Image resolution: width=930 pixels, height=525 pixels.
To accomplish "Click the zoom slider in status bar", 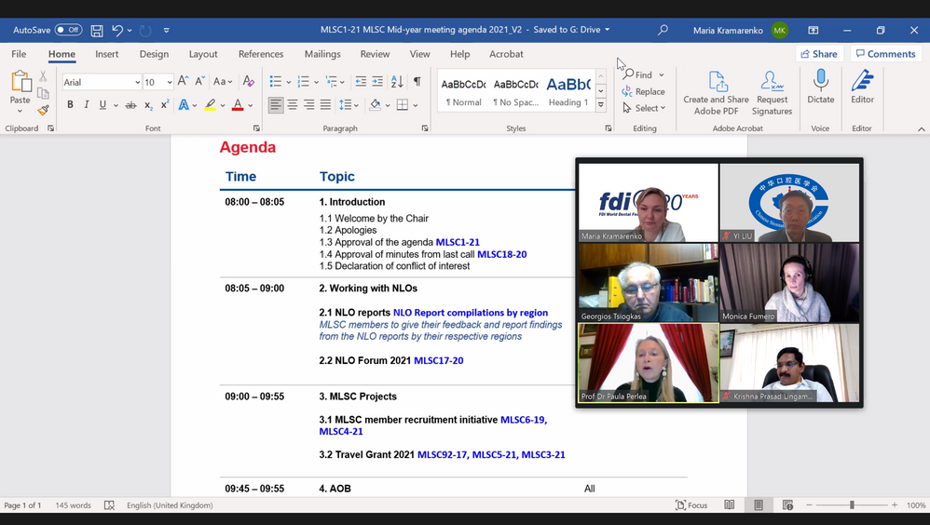I will [851, 505].
